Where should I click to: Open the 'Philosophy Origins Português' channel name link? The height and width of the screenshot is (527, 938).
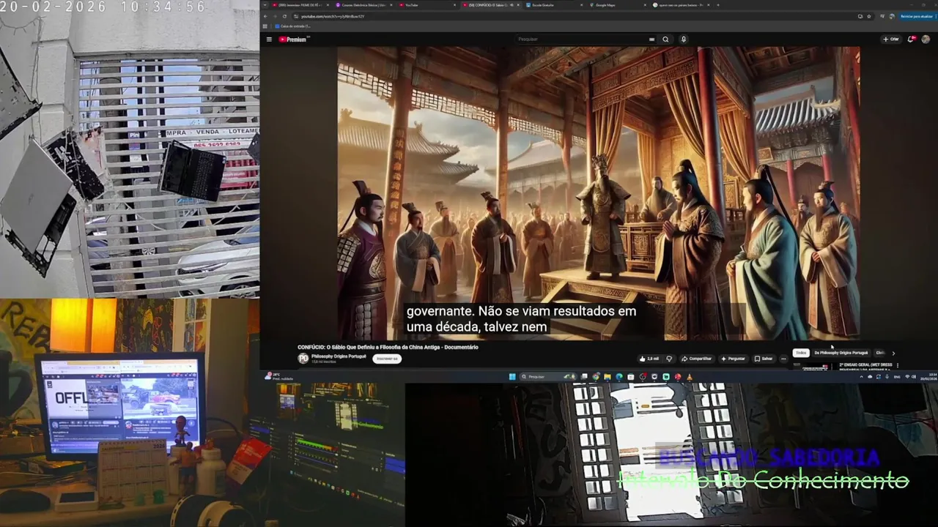339,356
